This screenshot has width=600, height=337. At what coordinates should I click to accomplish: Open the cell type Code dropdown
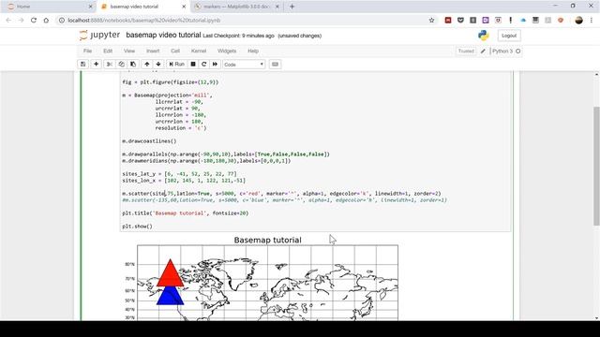coord(244,65)
